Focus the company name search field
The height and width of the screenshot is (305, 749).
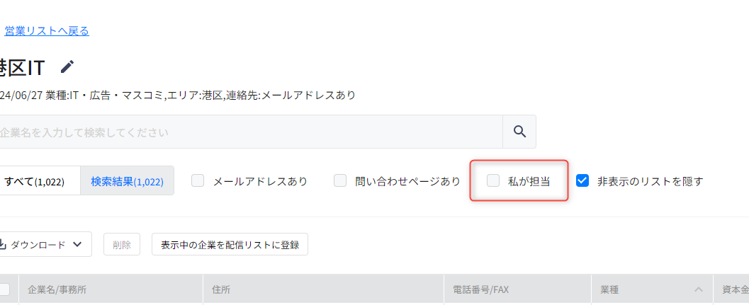[x=251, y=132]
